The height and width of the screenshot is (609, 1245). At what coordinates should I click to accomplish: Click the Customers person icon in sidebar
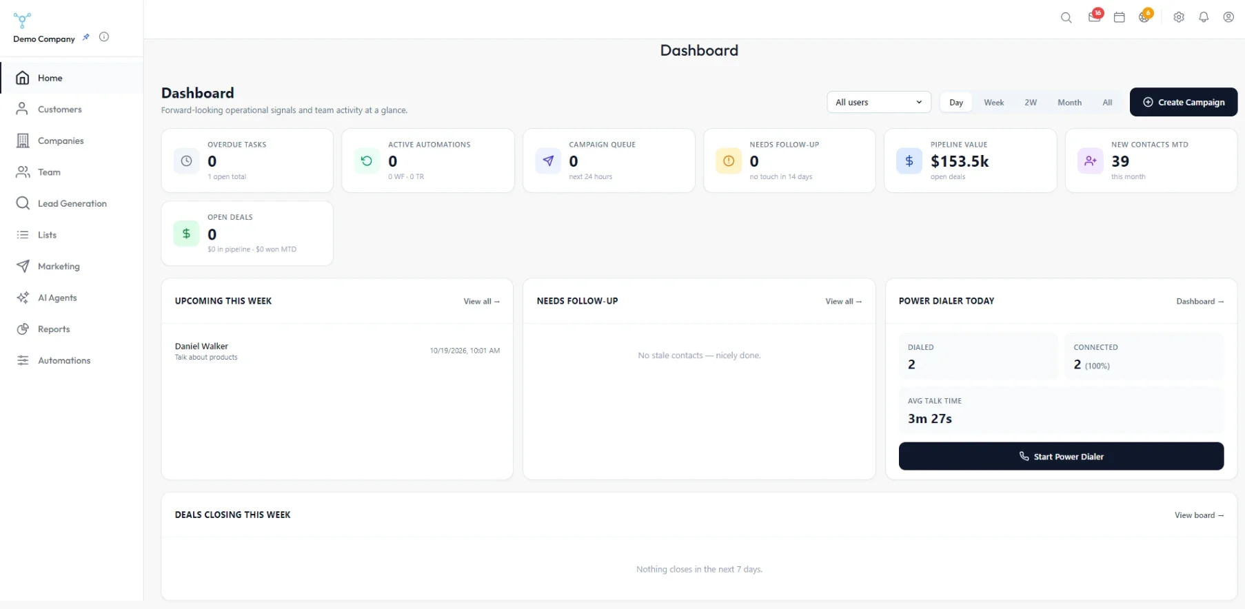pos(23,109)
